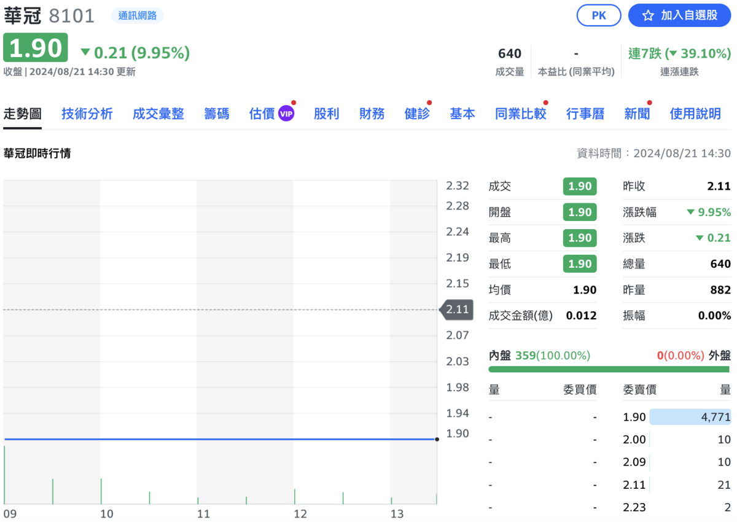This screenshot has height=522, width=737.
Task: Click the 華冠即時行情 heading
Action: coord(37,154)
